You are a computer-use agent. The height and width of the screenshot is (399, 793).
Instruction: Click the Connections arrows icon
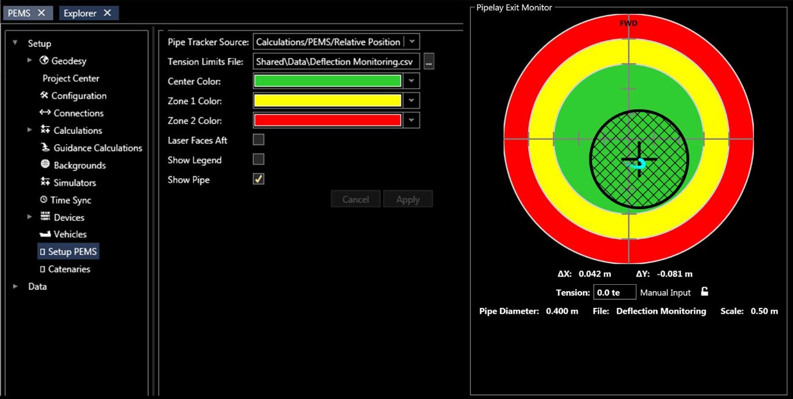[45, 113]
